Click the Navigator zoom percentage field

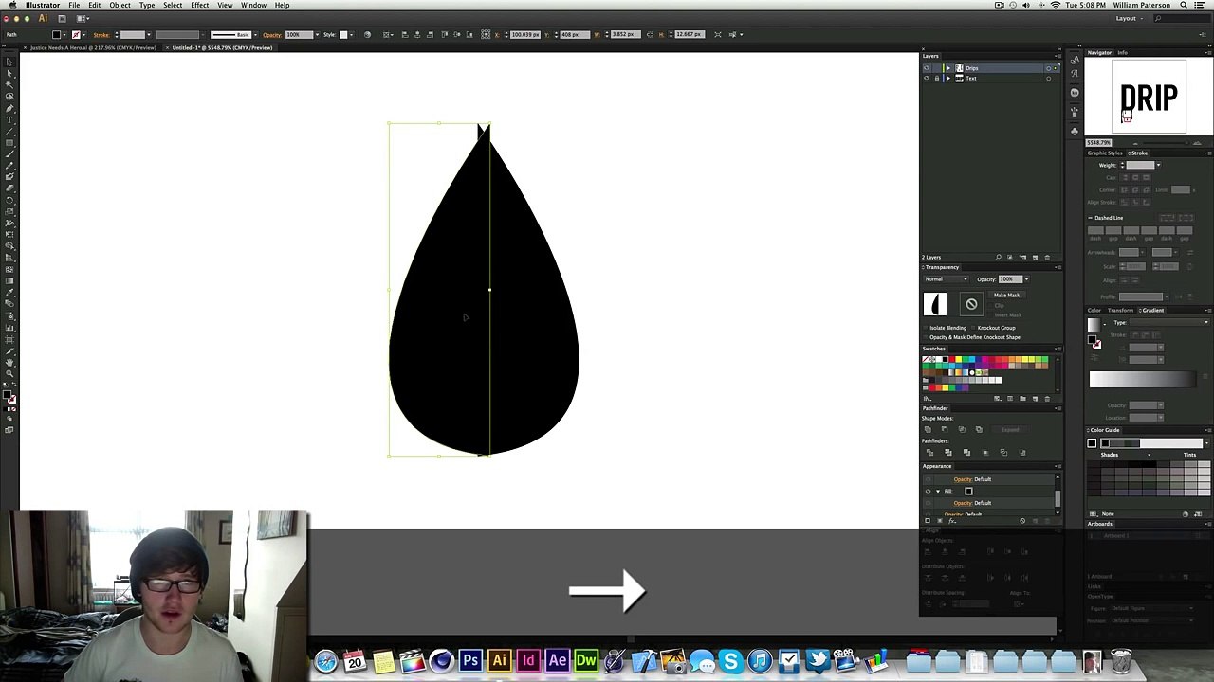(x=1098, y=143)
